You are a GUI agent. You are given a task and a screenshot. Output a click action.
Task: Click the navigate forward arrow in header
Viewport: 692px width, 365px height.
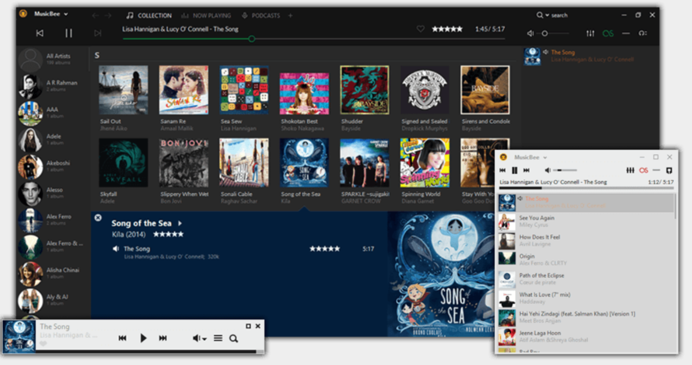tap(107, 16)
